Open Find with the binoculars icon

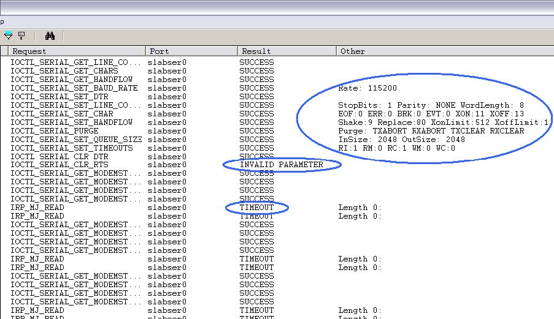tap(50, 36)
